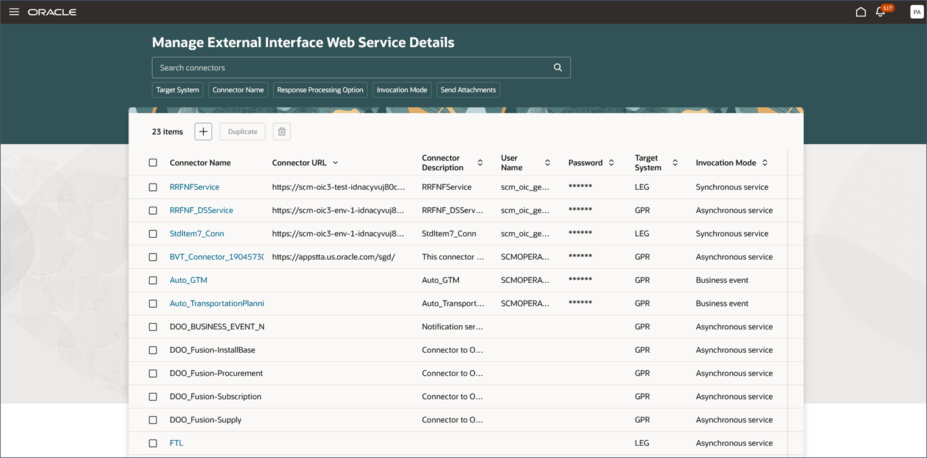
Task: Select the RRFNF_DSService row checkbox
Action: 153,210
